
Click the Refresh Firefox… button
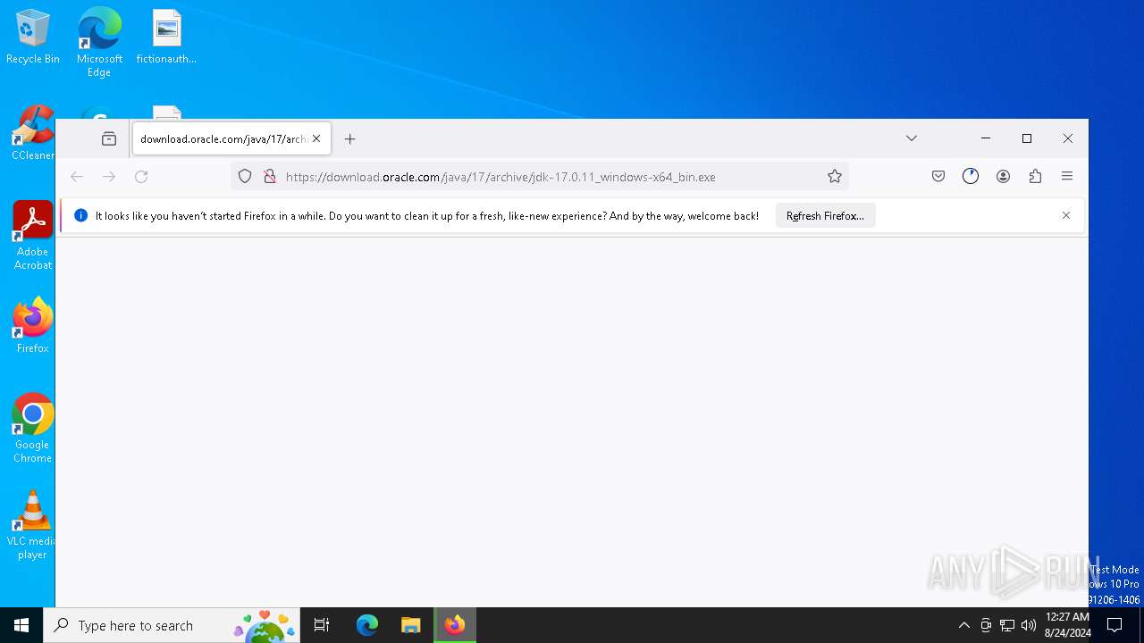pyautogui.click(x=825, y=216)
